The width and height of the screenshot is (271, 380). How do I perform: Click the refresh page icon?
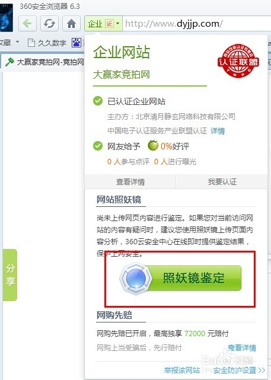(49, 24)
